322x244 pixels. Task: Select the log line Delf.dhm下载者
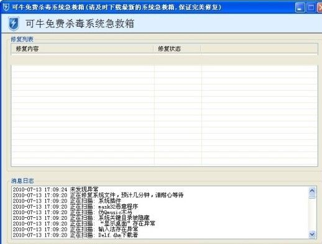[x=75, y=235]
